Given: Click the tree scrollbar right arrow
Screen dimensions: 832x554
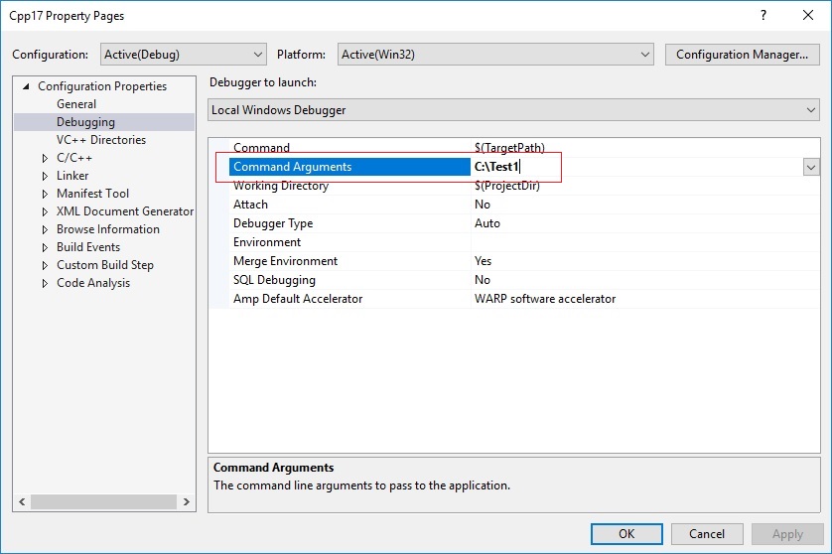Looking at the screenshot, I should pos(187,501).
